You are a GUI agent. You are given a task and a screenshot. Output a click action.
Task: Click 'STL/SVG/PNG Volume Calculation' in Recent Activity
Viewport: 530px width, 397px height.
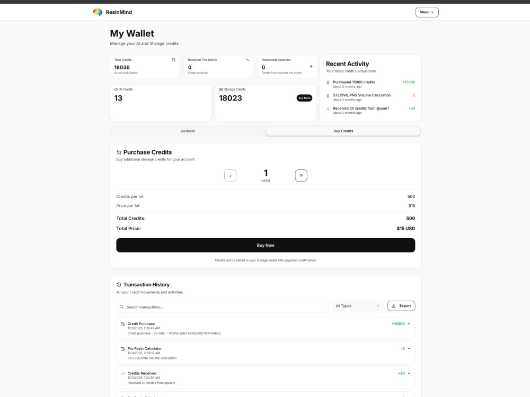[x=361, y=95]
